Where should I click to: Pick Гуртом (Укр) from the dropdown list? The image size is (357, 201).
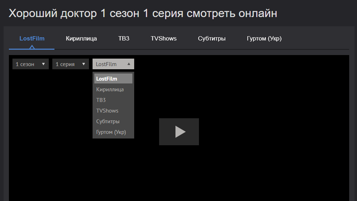pyautogui.click(x=113, y=132)
